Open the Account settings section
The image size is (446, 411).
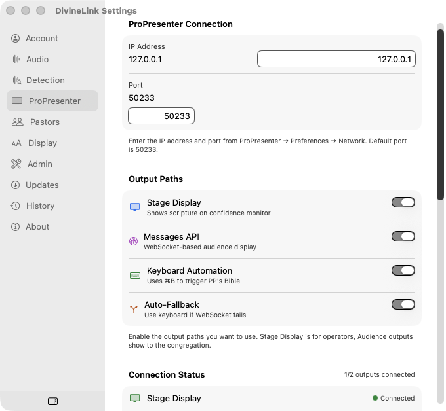[52, 39]
